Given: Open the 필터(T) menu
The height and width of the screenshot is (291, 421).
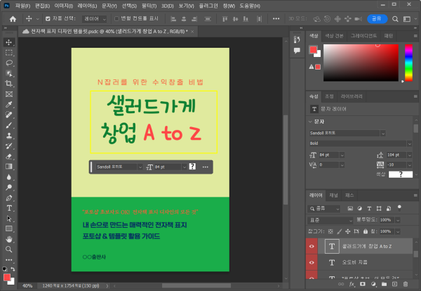Looking at the screenshot, I should pos(148,6).
